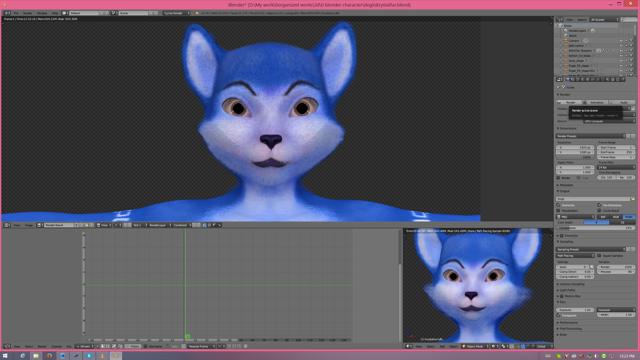Open the Cycles Render engine dropdown

click(177, 13)
